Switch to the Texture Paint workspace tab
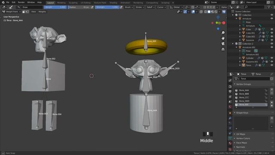This screenshot has height=155, width=275. click(100, 3)
